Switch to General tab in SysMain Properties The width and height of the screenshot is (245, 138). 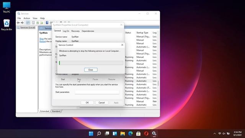click(57, 31)
